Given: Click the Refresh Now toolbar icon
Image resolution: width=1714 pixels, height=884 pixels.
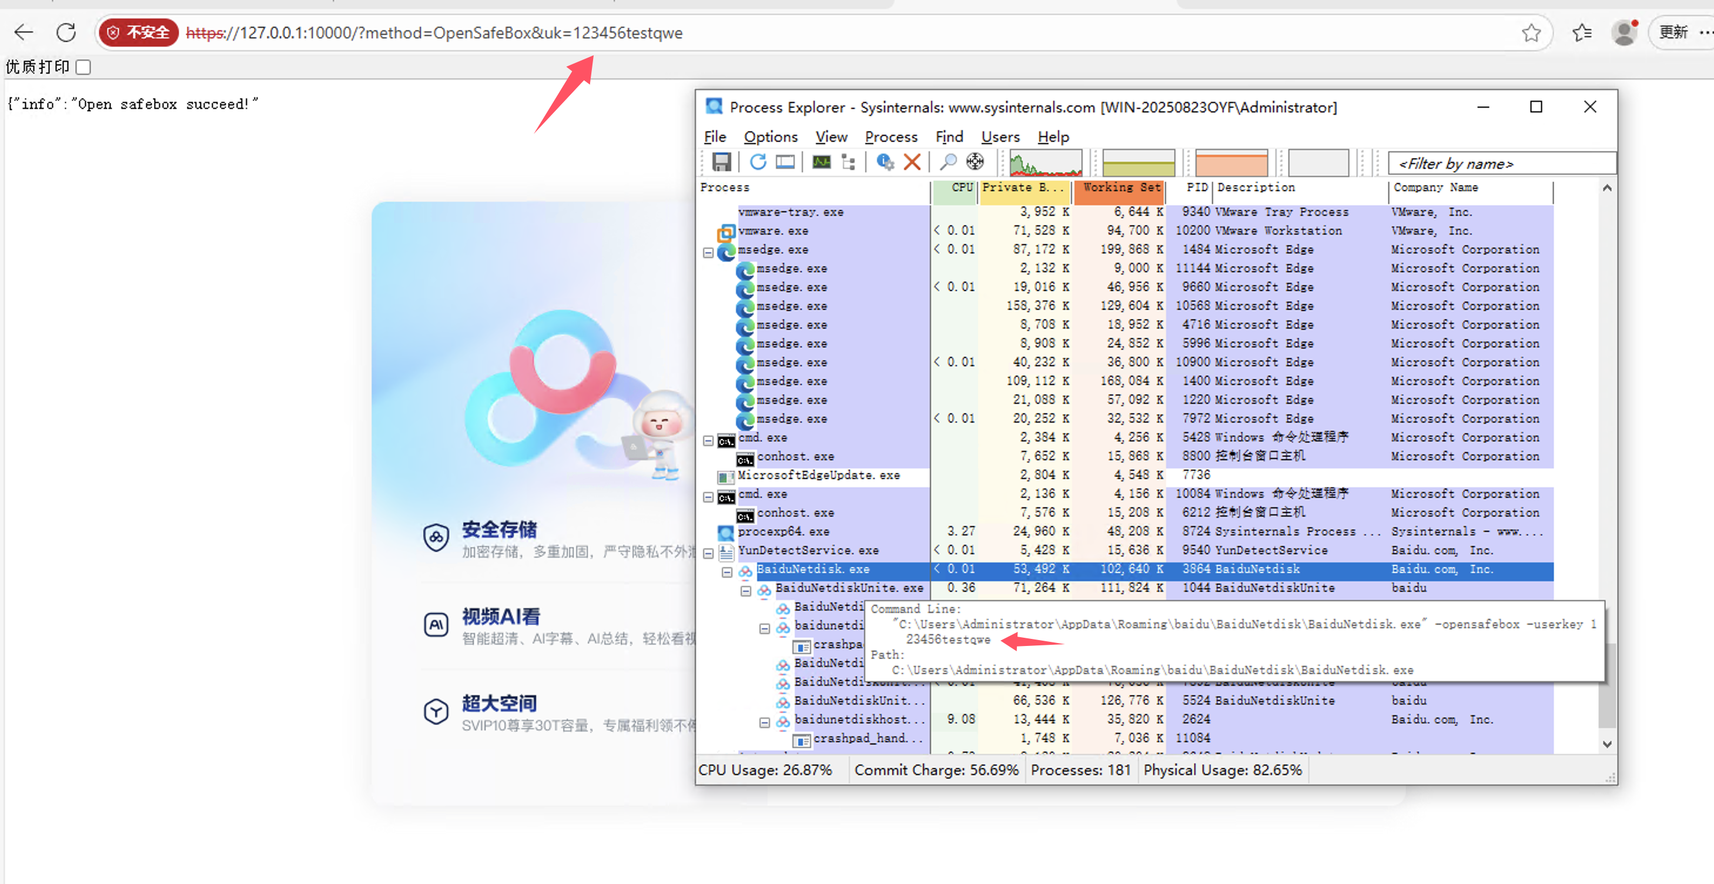Looking at the screenshot, I should click(x=758, y=162).
